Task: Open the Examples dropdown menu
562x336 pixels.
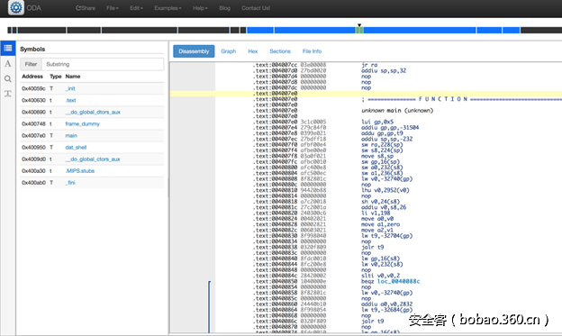Action: coord(168,8)
